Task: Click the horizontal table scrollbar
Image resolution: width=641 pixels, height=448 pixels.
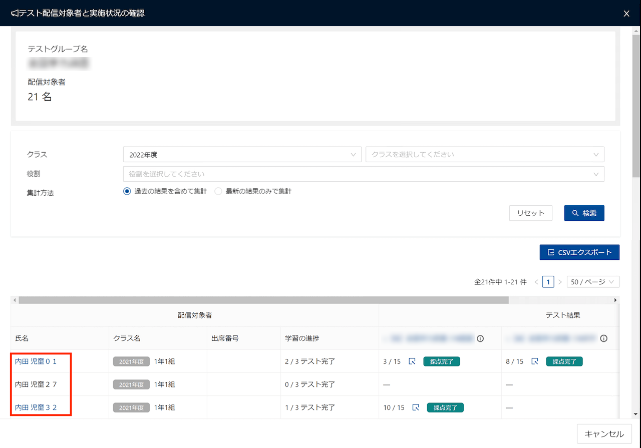Action: 263,300
